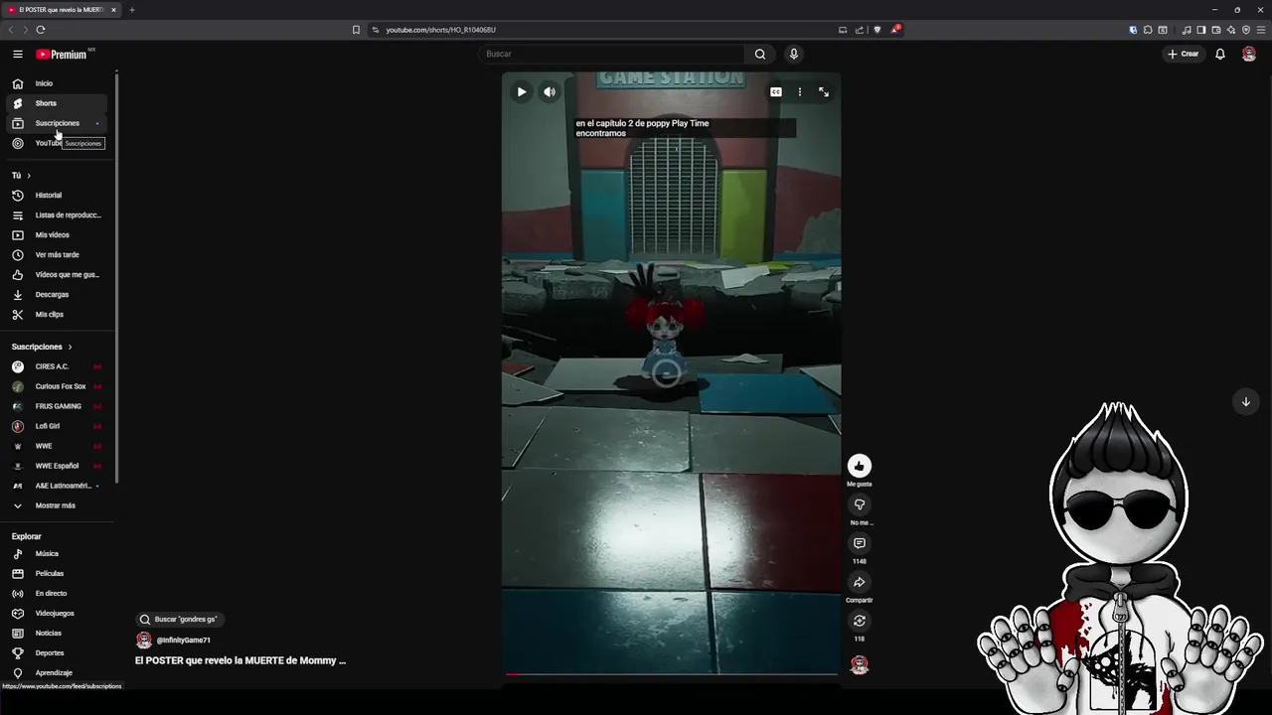1272x715 pixels.
Task: Open the @InfinityGame71 channel
Action: pos(184,641)
